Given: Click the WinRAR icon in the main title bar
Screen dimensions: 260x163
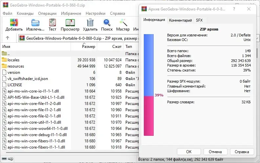Looking at the screenshot, I should click(x=6, y=5).
